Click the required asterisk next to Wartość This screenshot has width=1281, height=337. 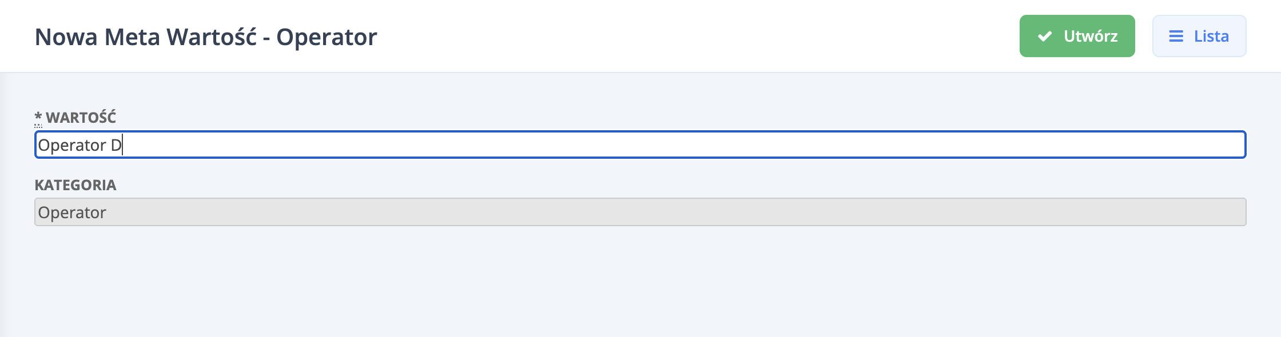(x=38, y=118)
